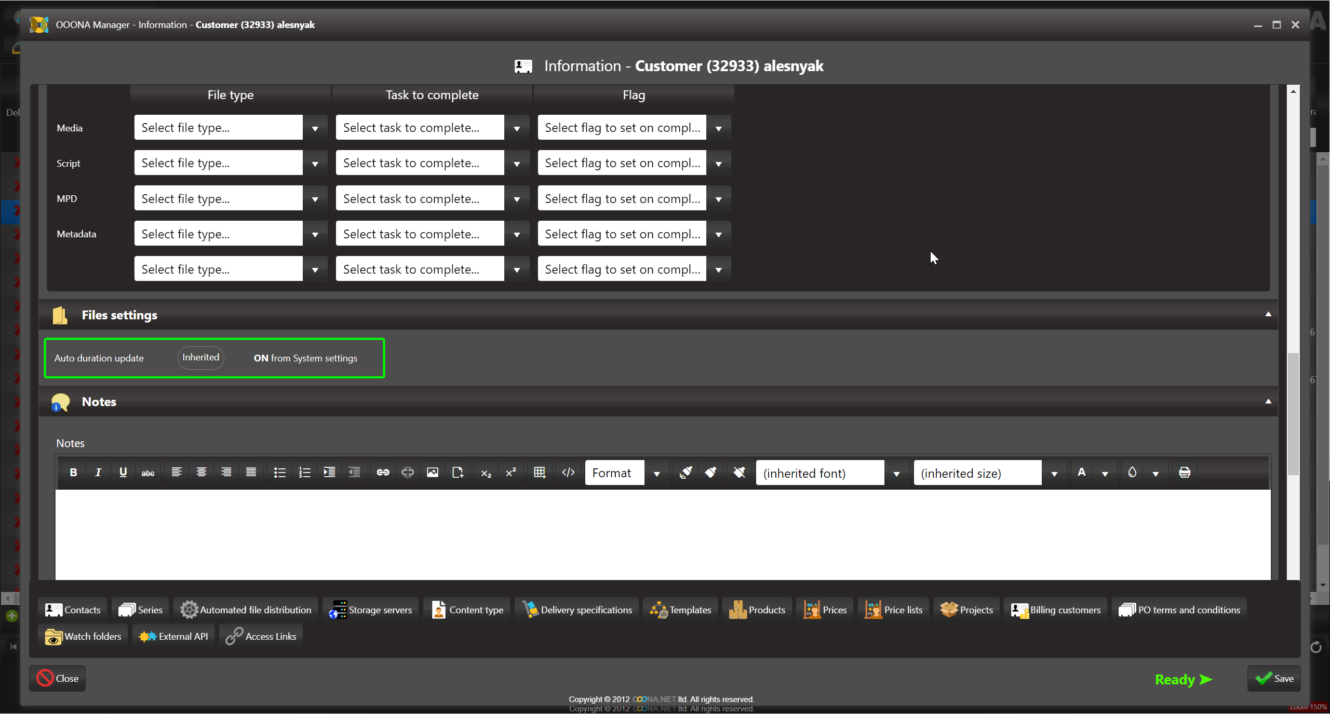Open Script task to complete dropdown
The image size is (1330, 714).
tap(517, 164)
